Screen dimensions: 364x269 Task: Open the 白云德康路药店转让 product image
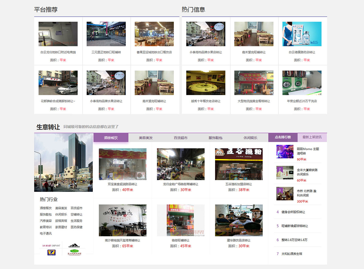pos(302,34)
